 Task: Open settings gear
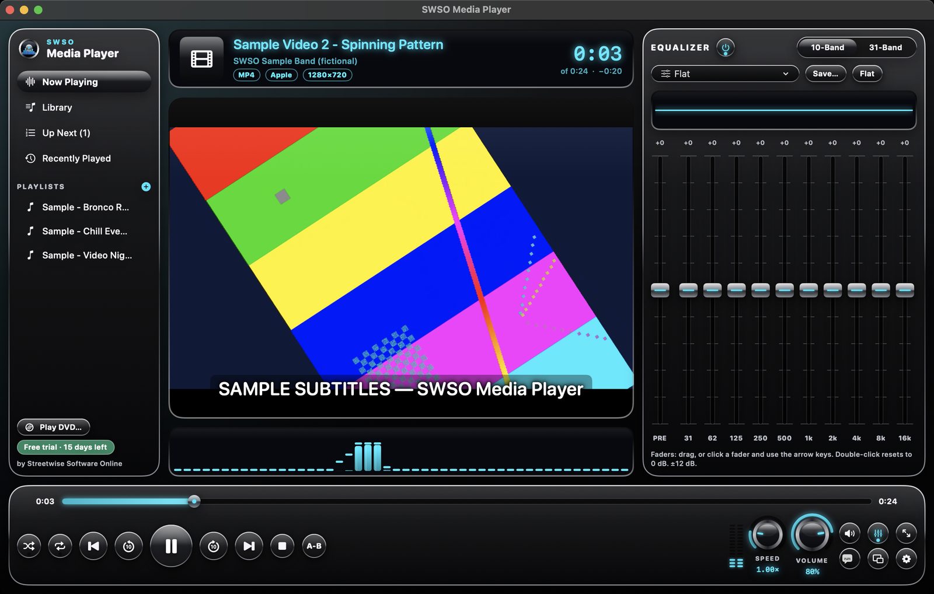pyautogui.click(x=906, y=559)
